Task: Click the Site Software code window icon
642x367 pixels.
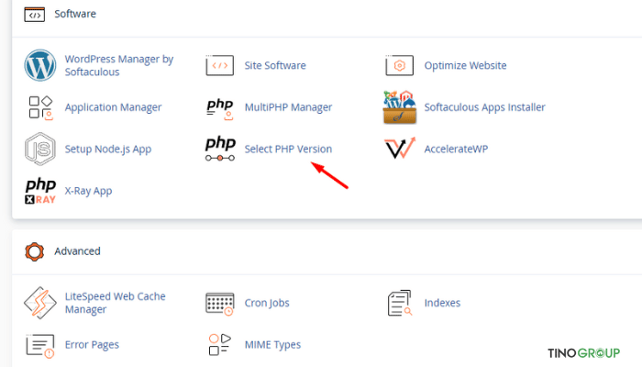Action: click(220, 65)
